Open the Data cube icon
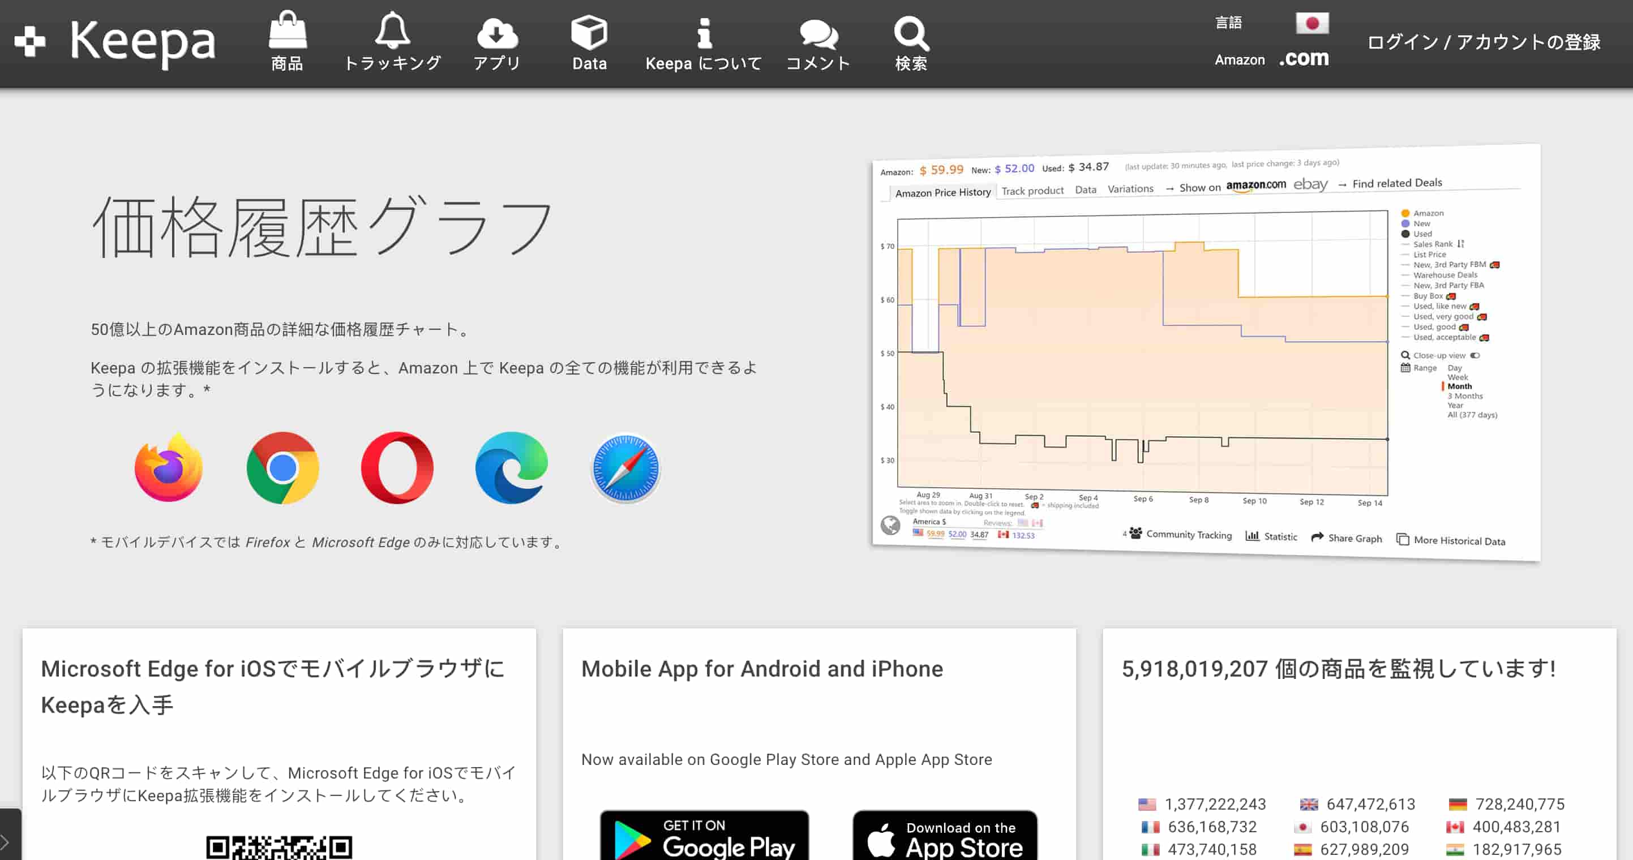This screenshot has width=1633, height=860. 590,32
